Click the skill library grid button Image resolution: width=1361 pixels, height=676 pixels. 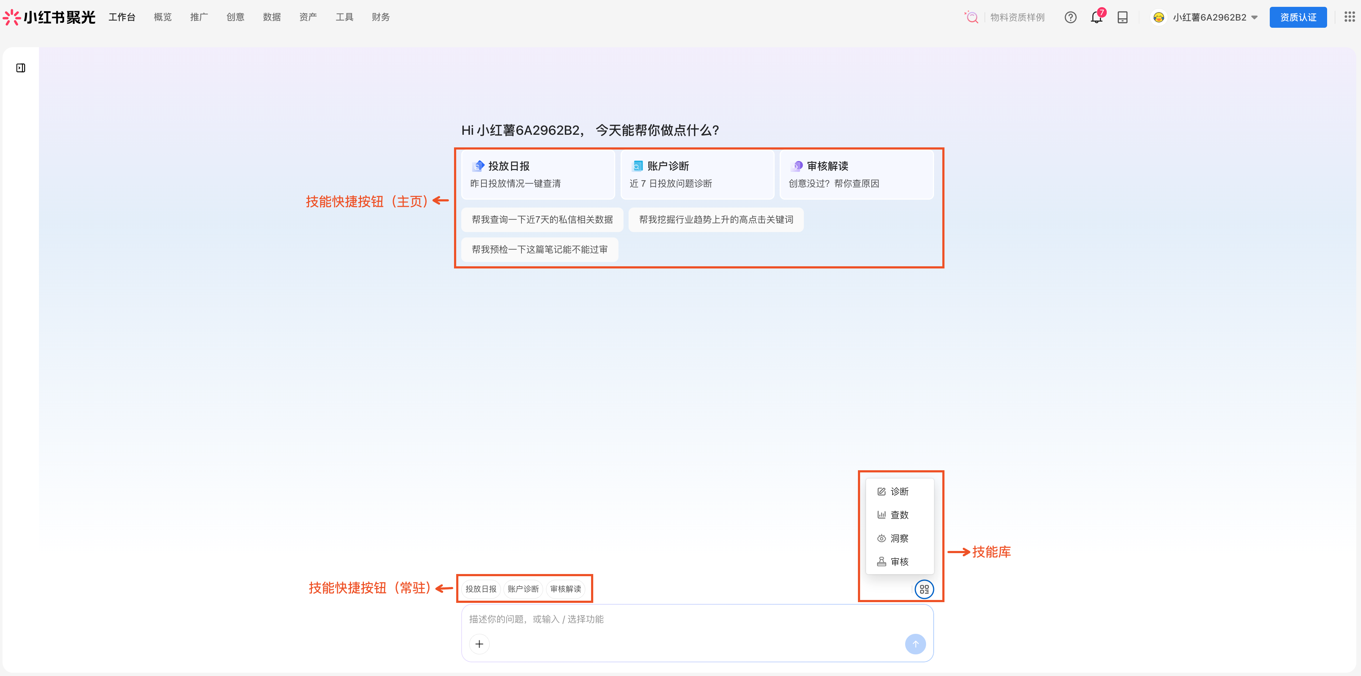(x=924, y=589)
